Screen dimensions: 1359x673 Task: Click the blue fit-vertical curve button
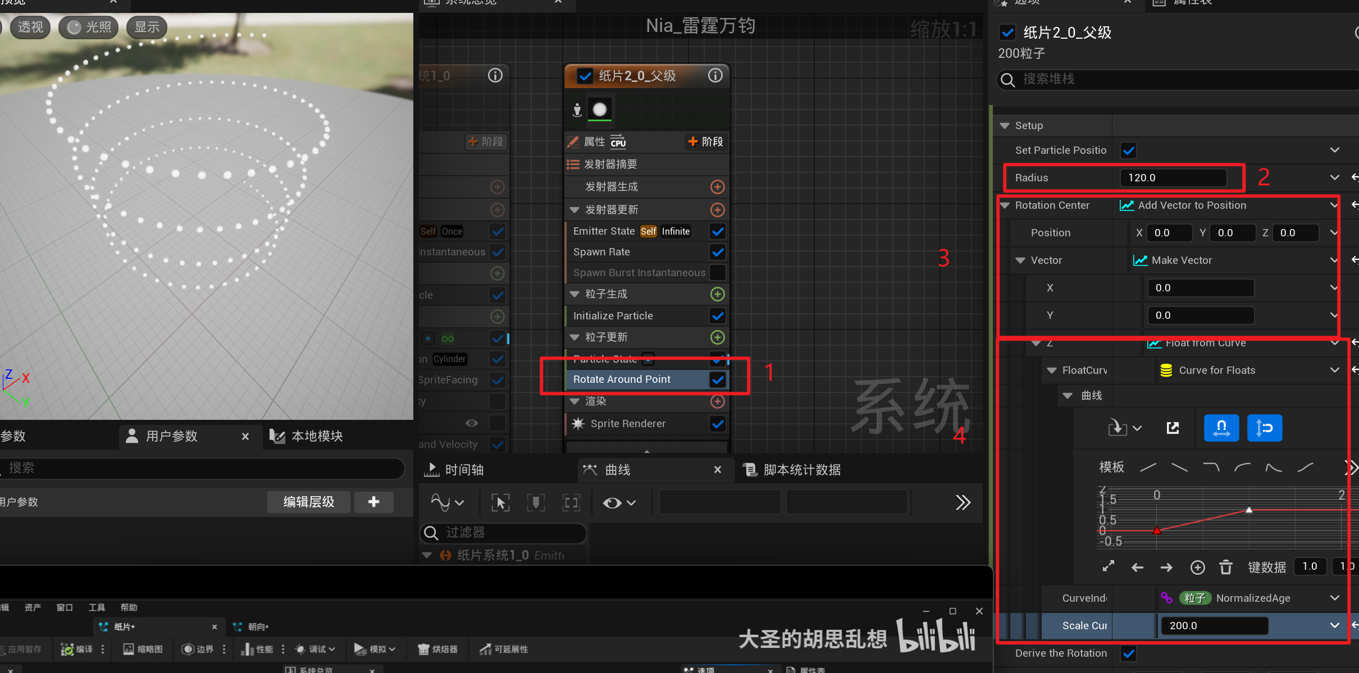[1264, 428]
